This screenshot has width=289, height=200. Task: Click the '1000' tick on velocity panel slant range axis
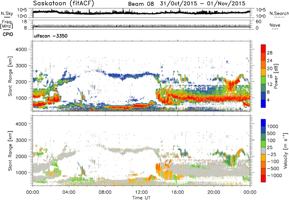[x=21, y=173]
